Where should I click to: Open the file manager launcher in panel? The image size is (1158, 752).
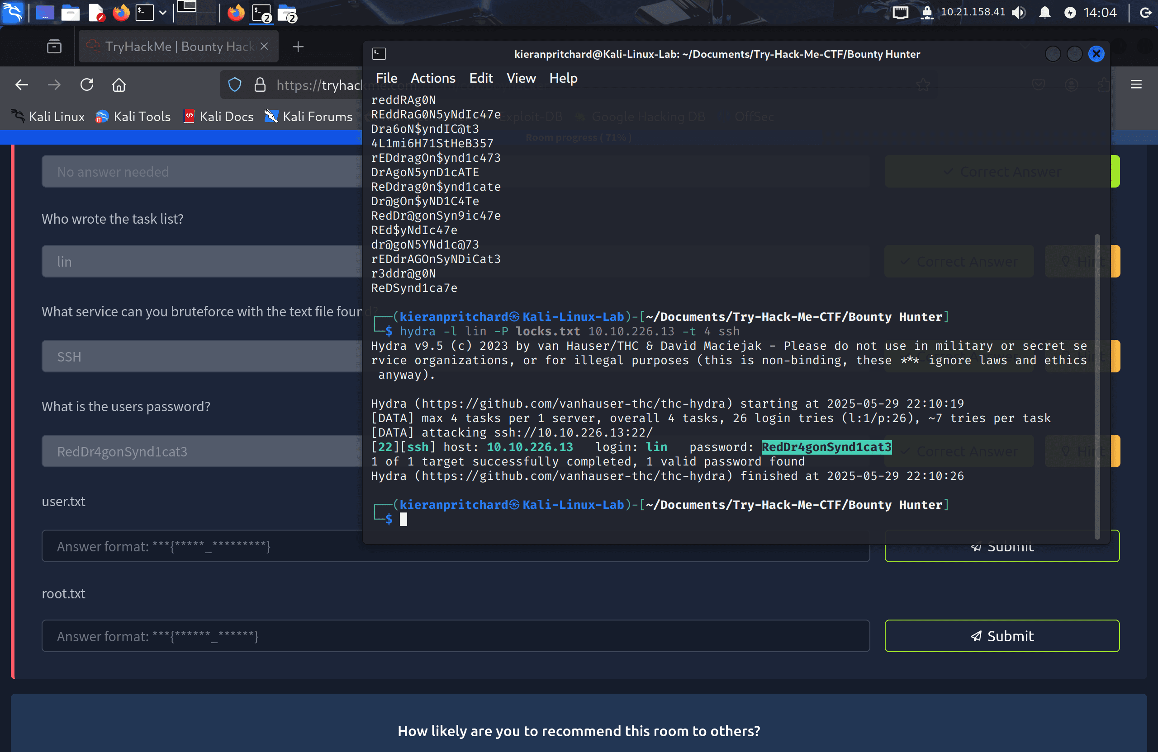(71, 13)
